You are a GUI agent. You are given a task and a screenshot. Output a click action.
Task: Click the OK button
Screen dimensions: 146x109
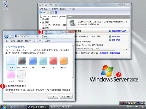pyautogui.click(x=53, y=97)
